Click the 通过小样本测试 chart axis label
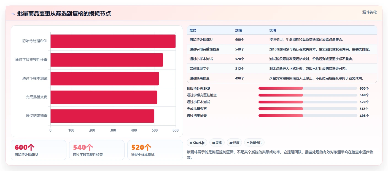This screenshot has width=388, height=171. click(x=35, y=79)
